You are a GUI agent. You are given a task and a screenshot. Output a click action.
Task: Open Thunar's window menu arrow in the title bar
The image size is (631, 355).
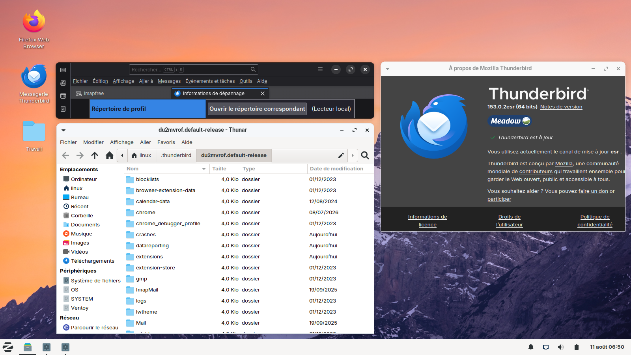point(63,130)
